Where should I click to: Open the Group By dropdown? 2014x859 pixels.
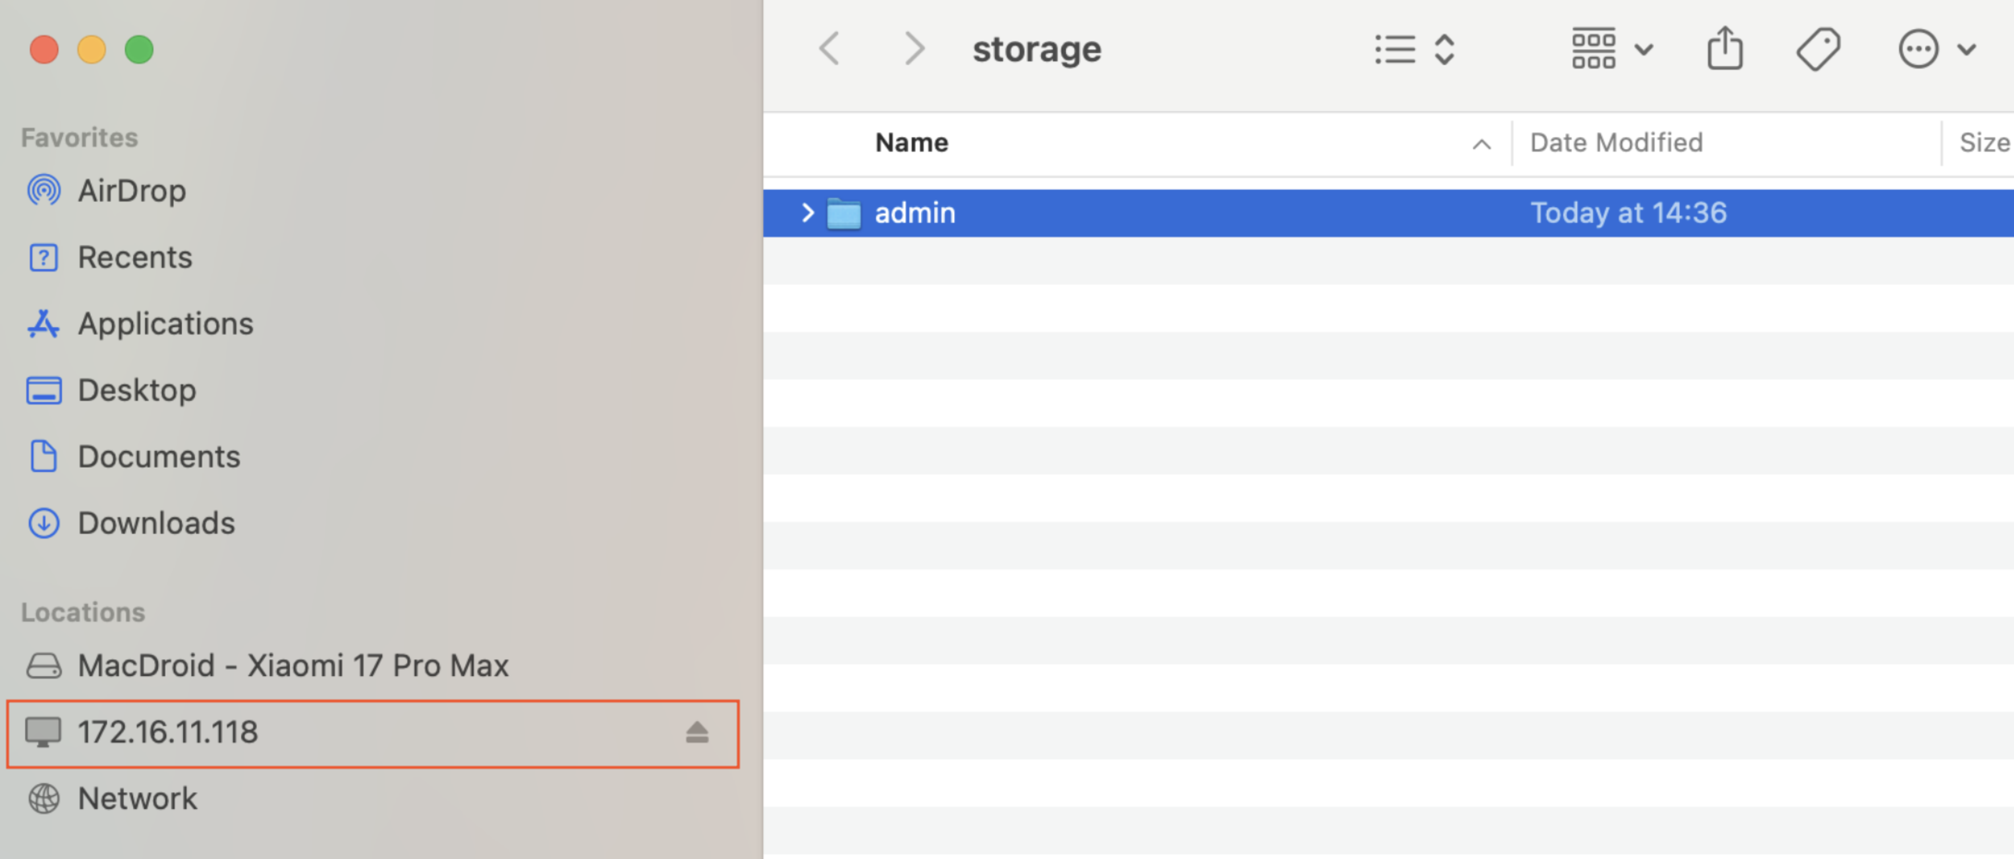[1611, 50]
